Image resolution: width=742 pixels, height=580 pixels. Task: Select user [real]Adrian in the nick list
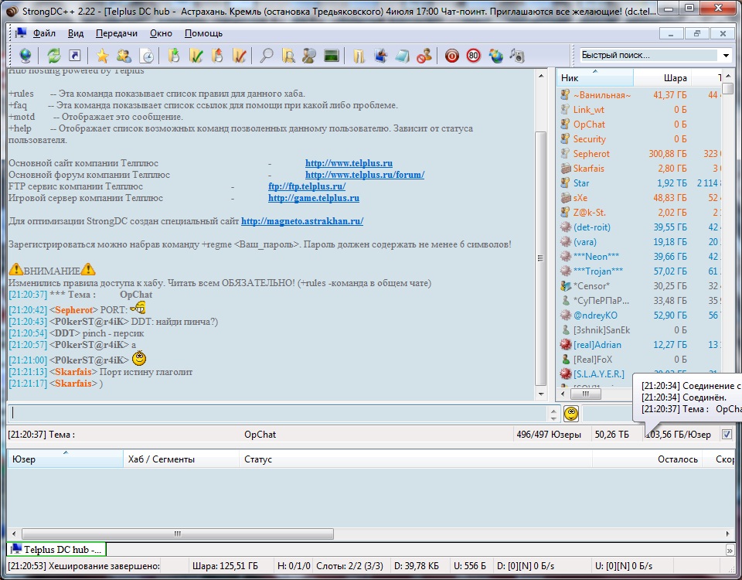coord(597,345)
